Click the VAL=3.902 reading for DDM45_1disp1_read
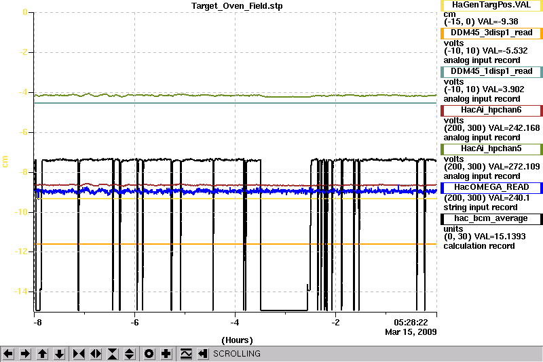 tap(503, 89)
